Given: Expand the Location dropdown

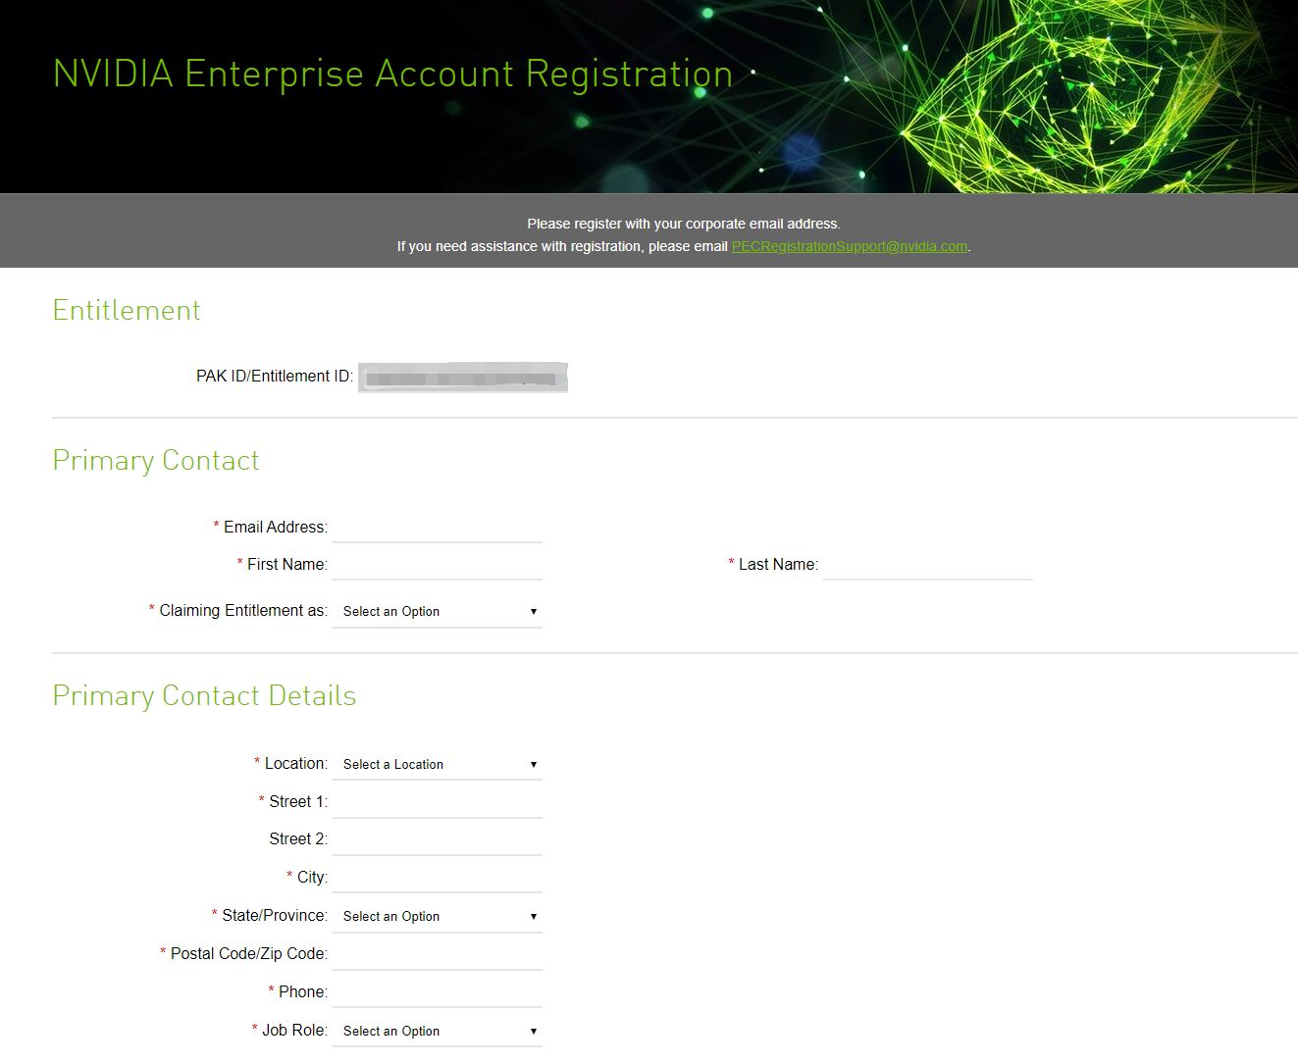Looking at the screenshot, I should coord(438,764).
